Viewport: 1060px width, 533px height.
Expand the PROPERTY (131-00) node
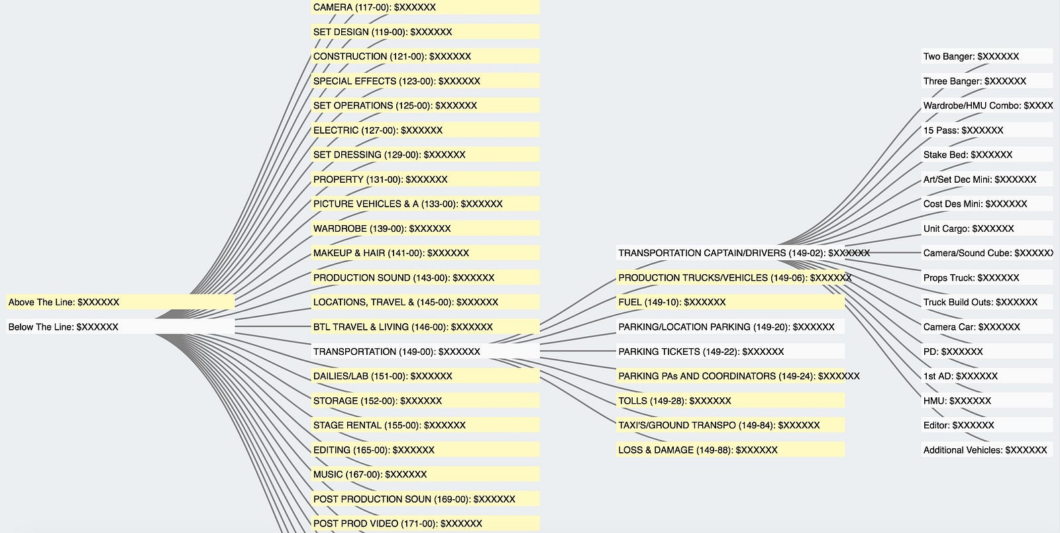point(425,179)
